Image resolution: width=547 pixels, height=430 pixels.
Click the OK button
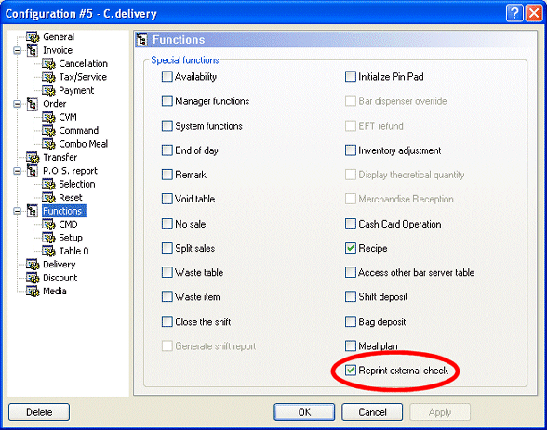[304, 412]
